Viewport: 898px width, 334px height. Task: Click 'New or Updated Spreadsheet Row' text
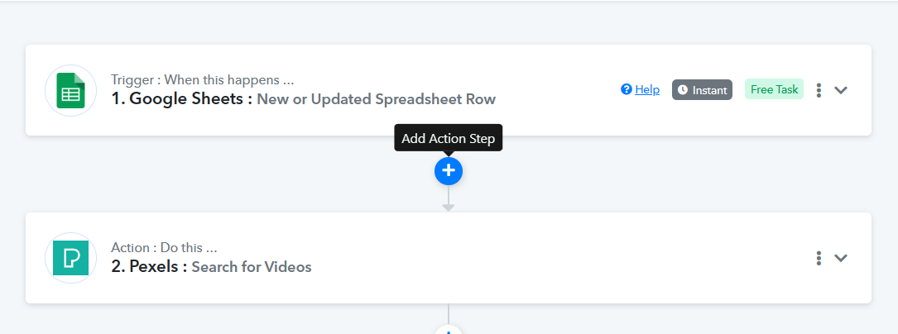pyautogui.click(x=377, y=99)
